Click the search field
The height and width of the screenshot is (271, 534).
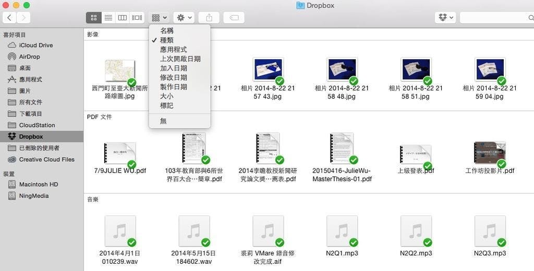coord(497,18)
